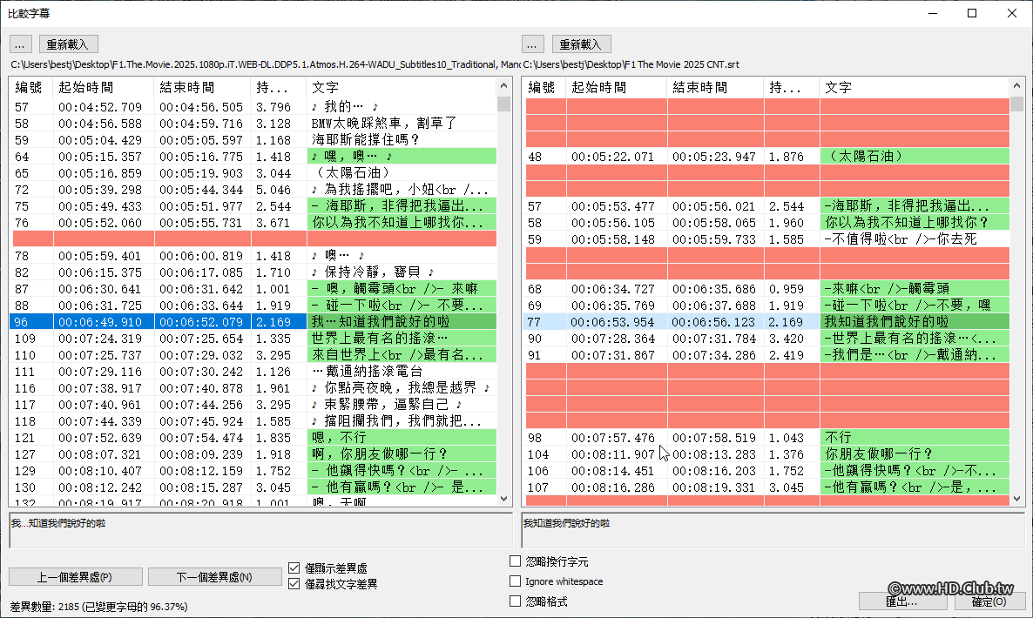Image resolution: width=1033 pixels, height=618 pixels.
Task: Click left list scrollbar thumb
Action: tap(504, 104)
